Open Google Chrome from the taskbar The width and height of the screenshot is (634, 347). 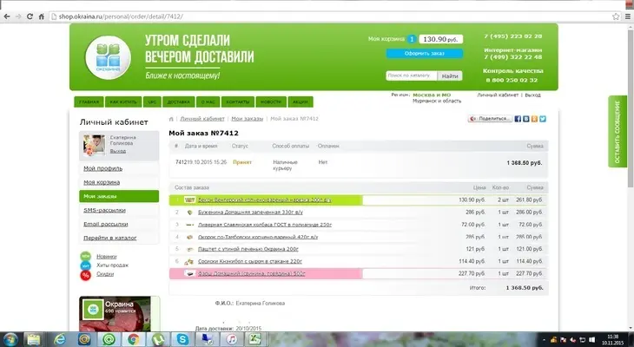click(x=134, y=339)
